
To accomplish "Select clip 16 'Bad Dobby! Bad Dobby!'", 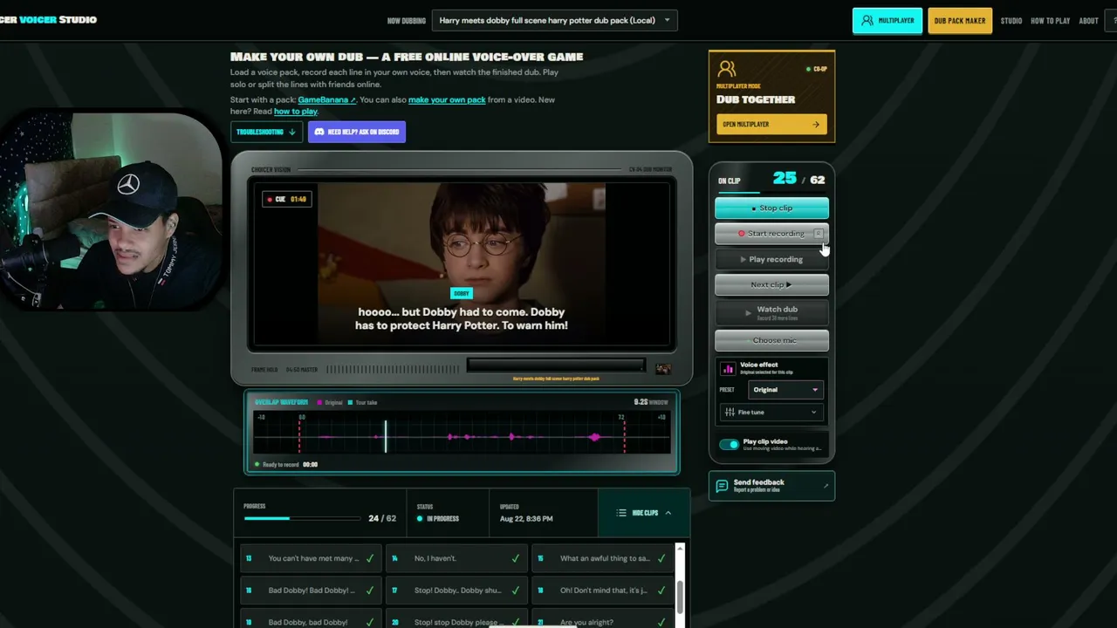I will click(x=311, y=590).
